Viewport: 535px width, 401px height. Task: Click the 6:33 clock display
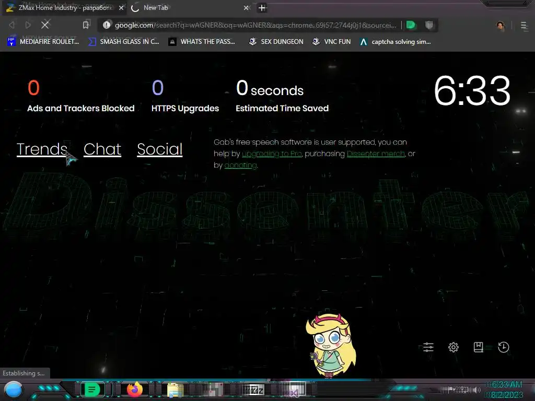[472, 91]
